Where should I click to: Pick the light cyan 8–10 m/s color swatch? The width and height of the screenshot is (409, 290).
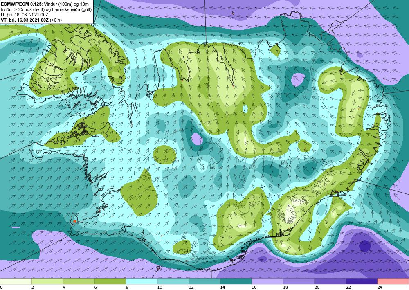pyautogui.click(x=142, y=281)
